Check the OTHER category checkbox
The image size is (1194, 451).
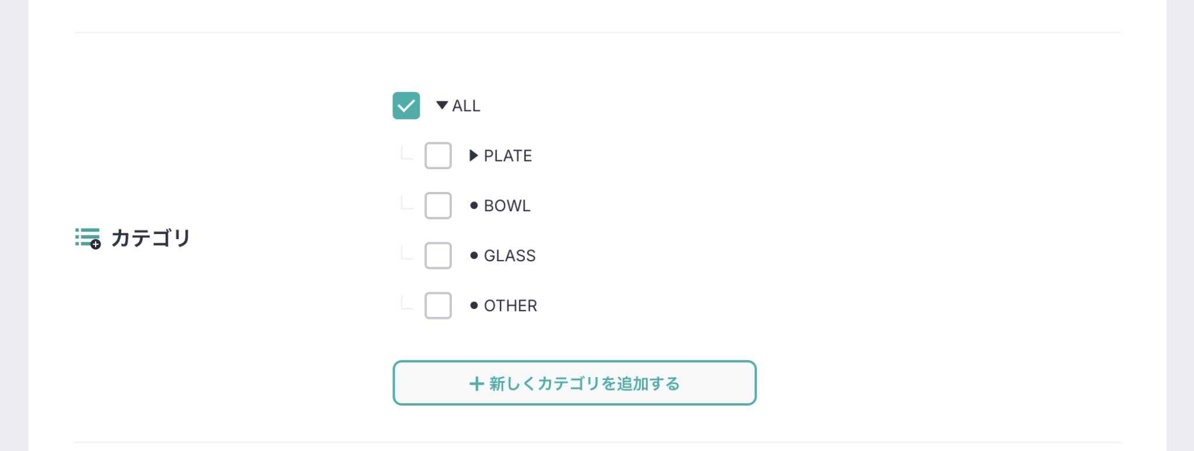438,306
